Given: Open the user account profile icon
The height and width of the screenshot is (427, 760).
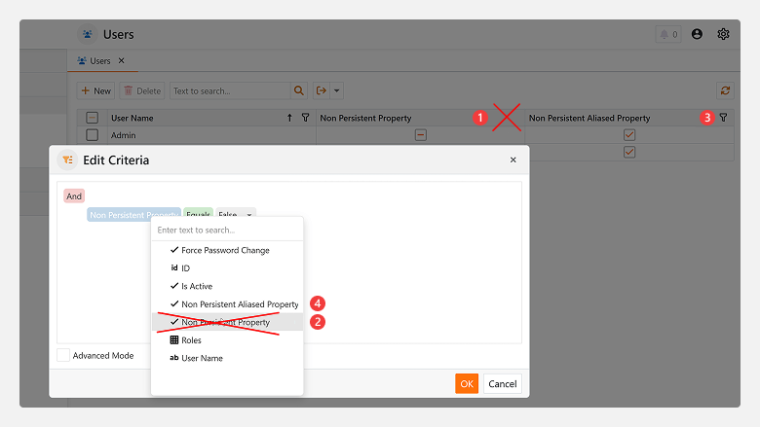Looking at the screenshot, I should (697, 34).
